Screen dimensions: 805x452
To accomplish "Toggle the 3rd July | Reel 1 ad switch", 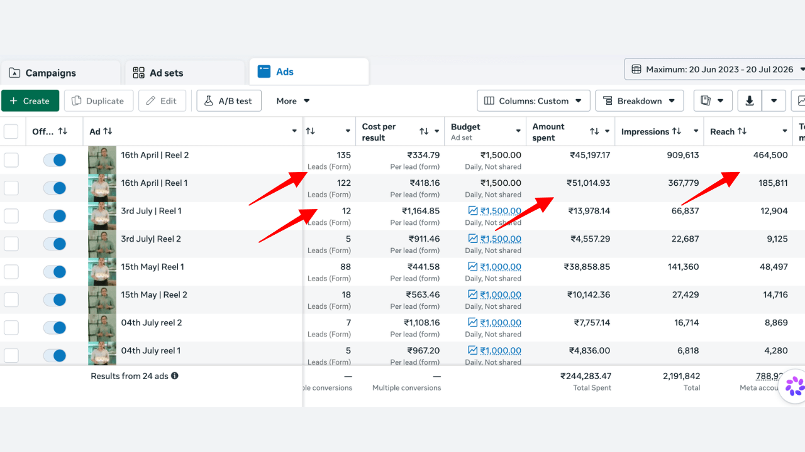I will pos(55,216).
